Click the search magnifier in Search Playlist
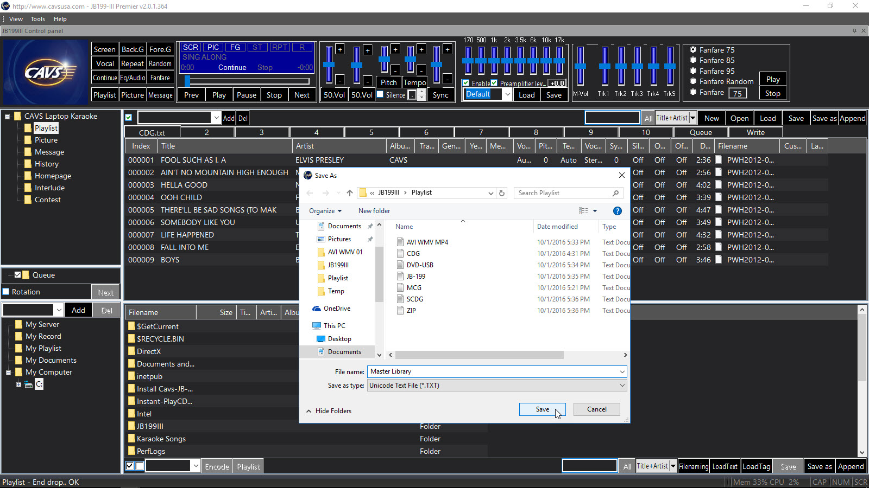The width and height of the screenshot is (869, 488). coord(615,193)
